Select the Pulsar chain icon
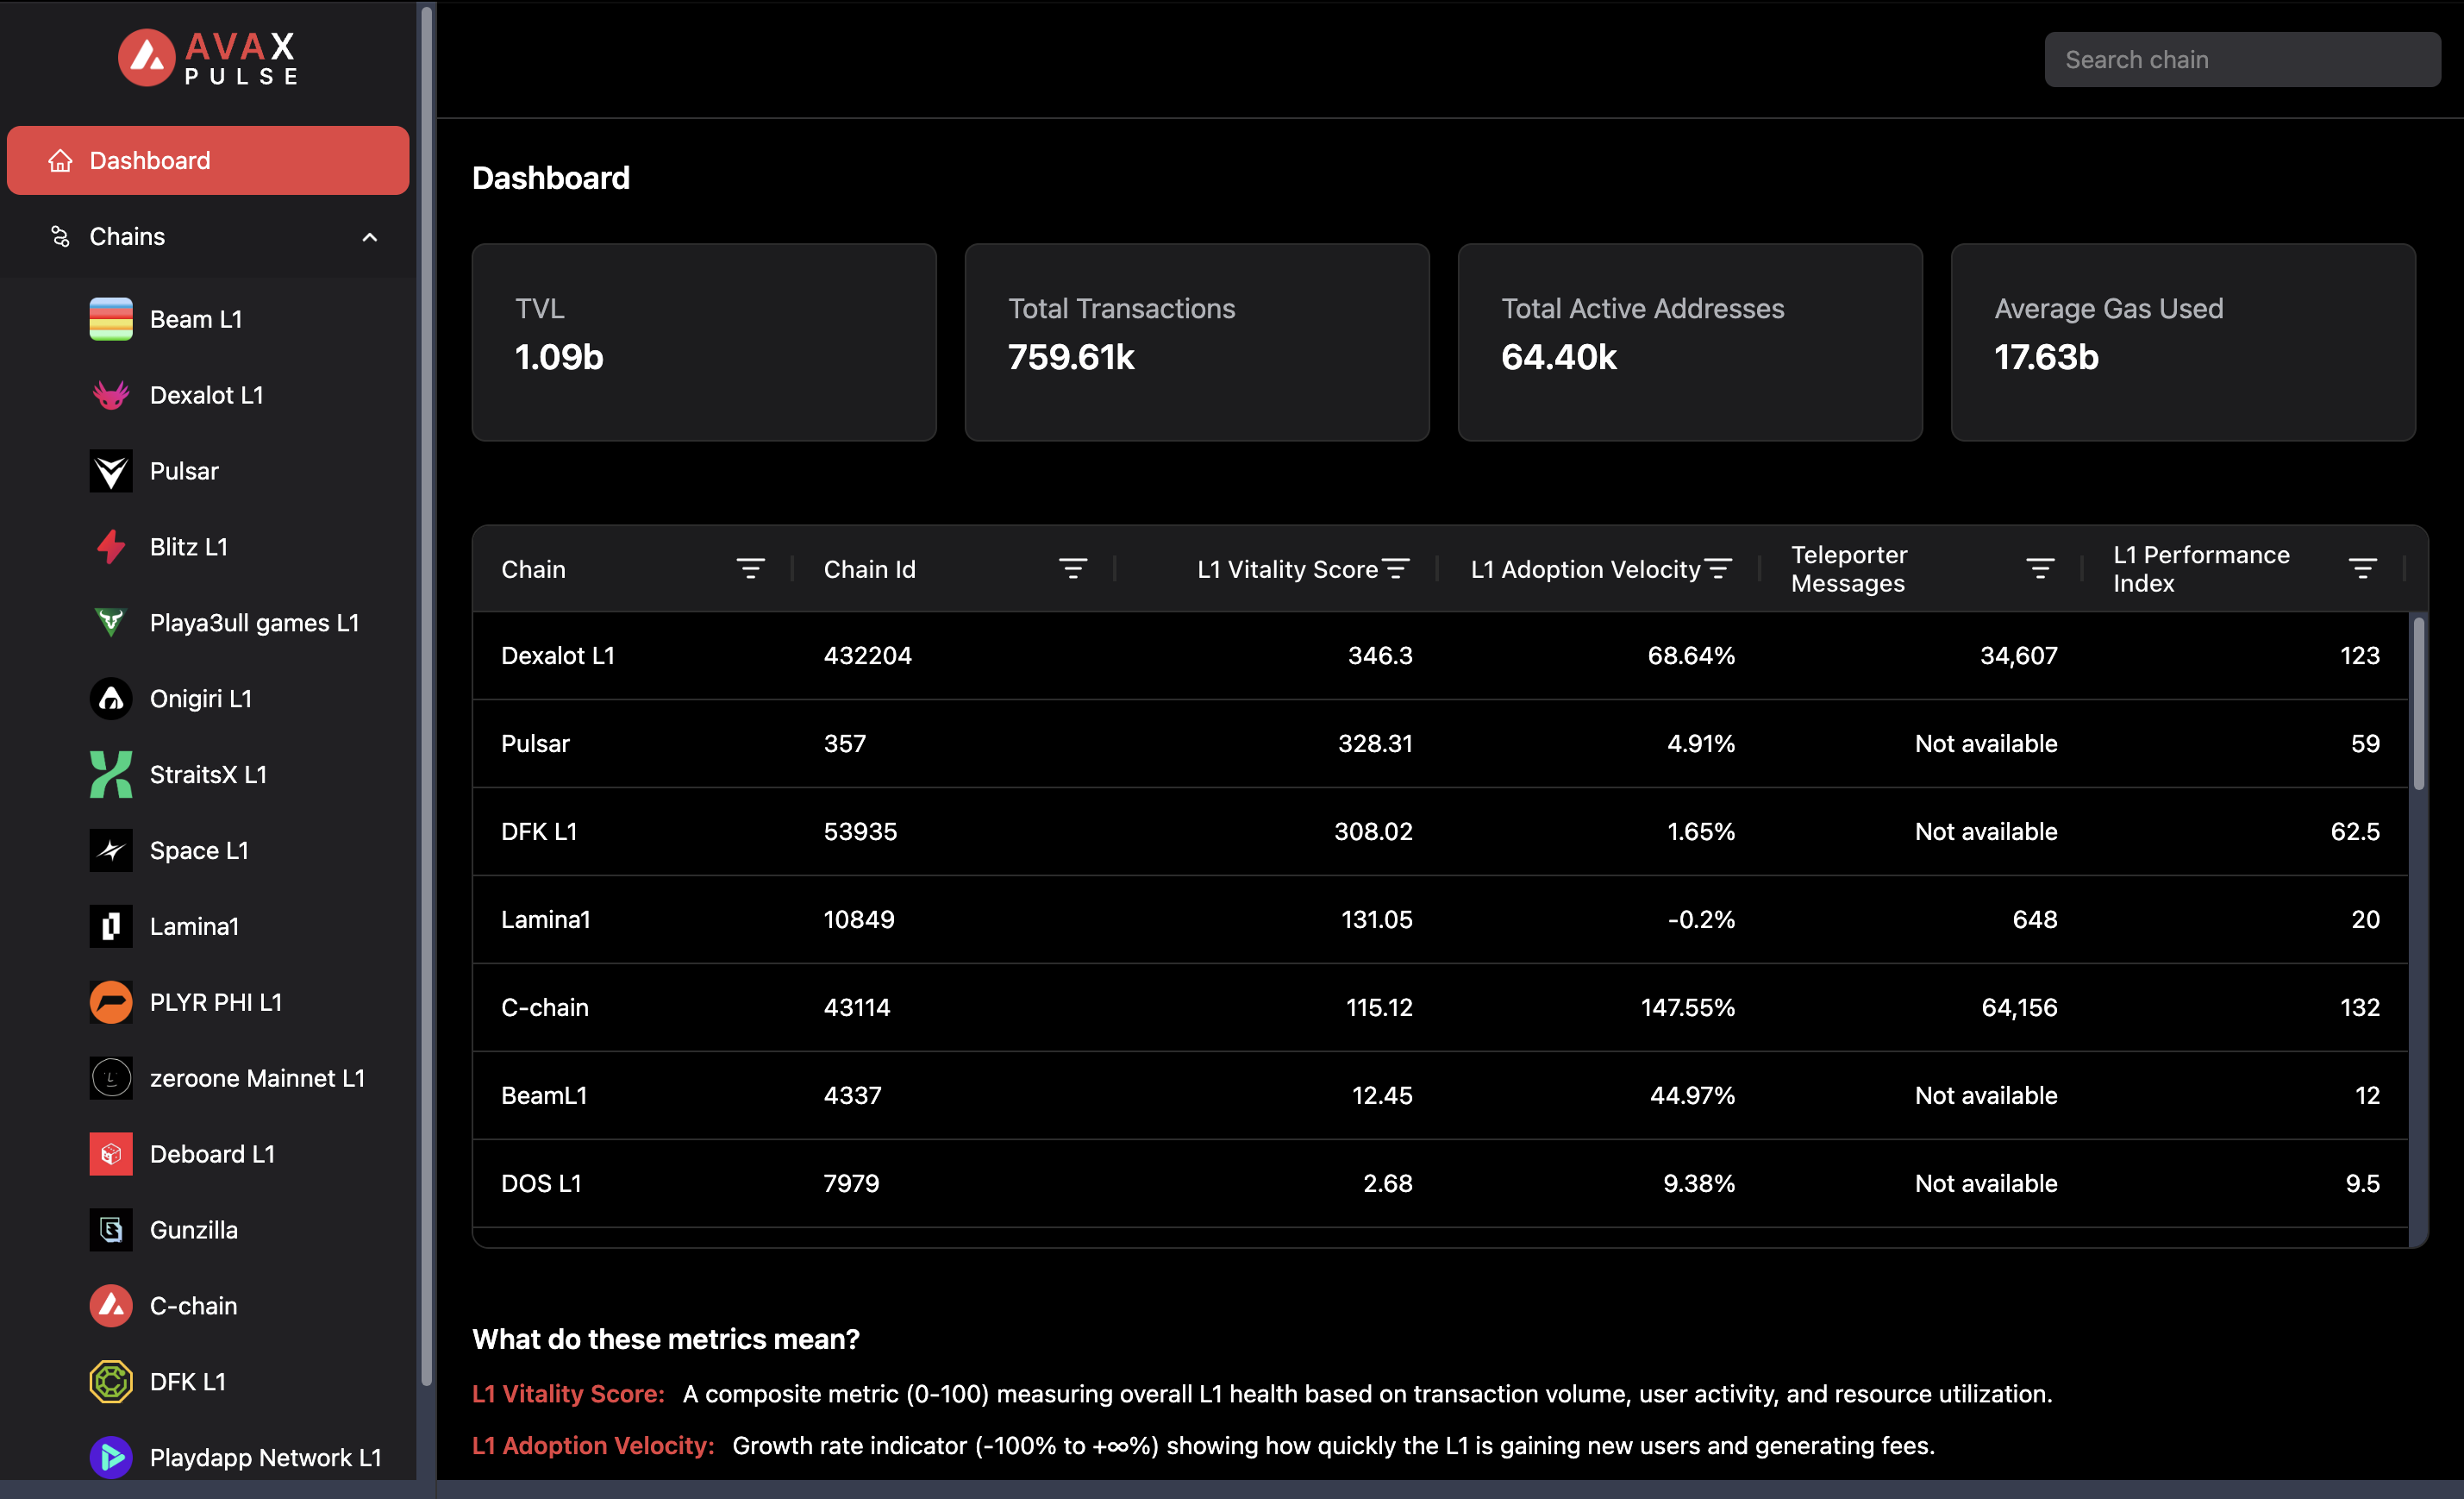 pos(111,470)
